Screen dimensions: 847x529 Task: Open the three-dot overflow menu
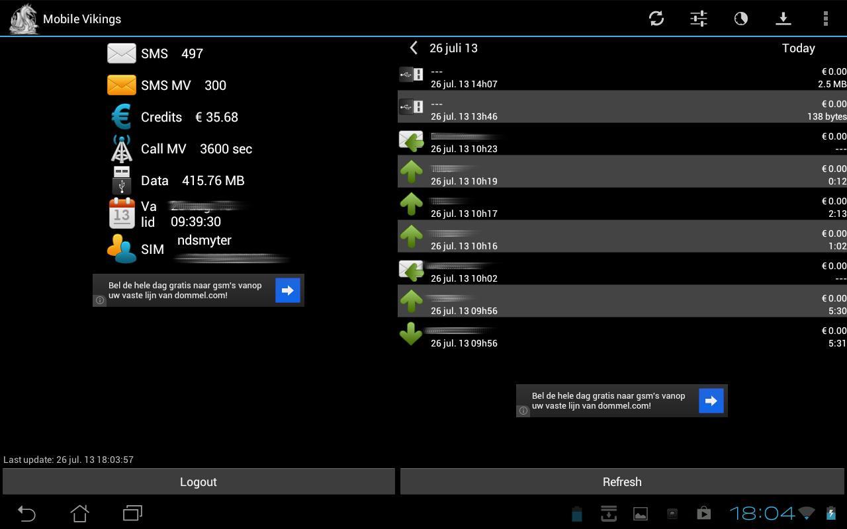[825, 19]
